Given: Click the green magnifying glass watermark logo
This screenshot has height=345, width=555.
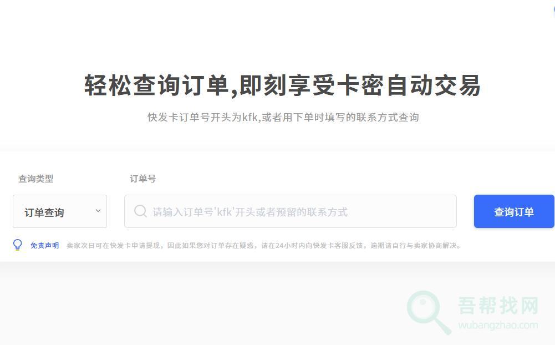Looking at the screenshot, I should tap(429, 312).
